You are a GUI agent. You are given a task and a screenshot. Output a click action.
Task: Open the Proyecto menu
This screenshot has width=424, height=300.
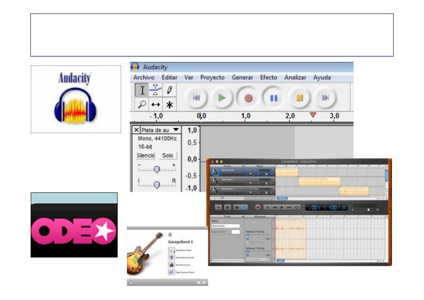pos(213,77)
